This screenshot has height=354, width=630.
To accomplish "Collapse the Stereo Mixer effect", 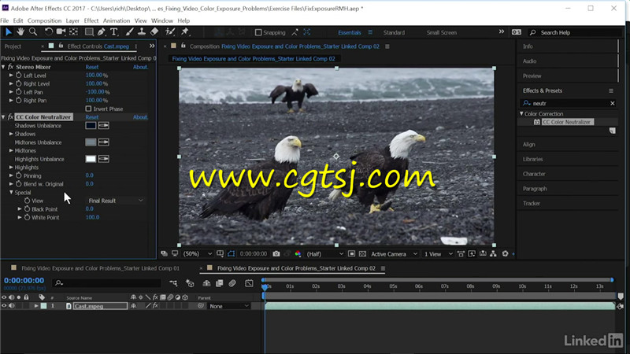I will tap(3, 67).
